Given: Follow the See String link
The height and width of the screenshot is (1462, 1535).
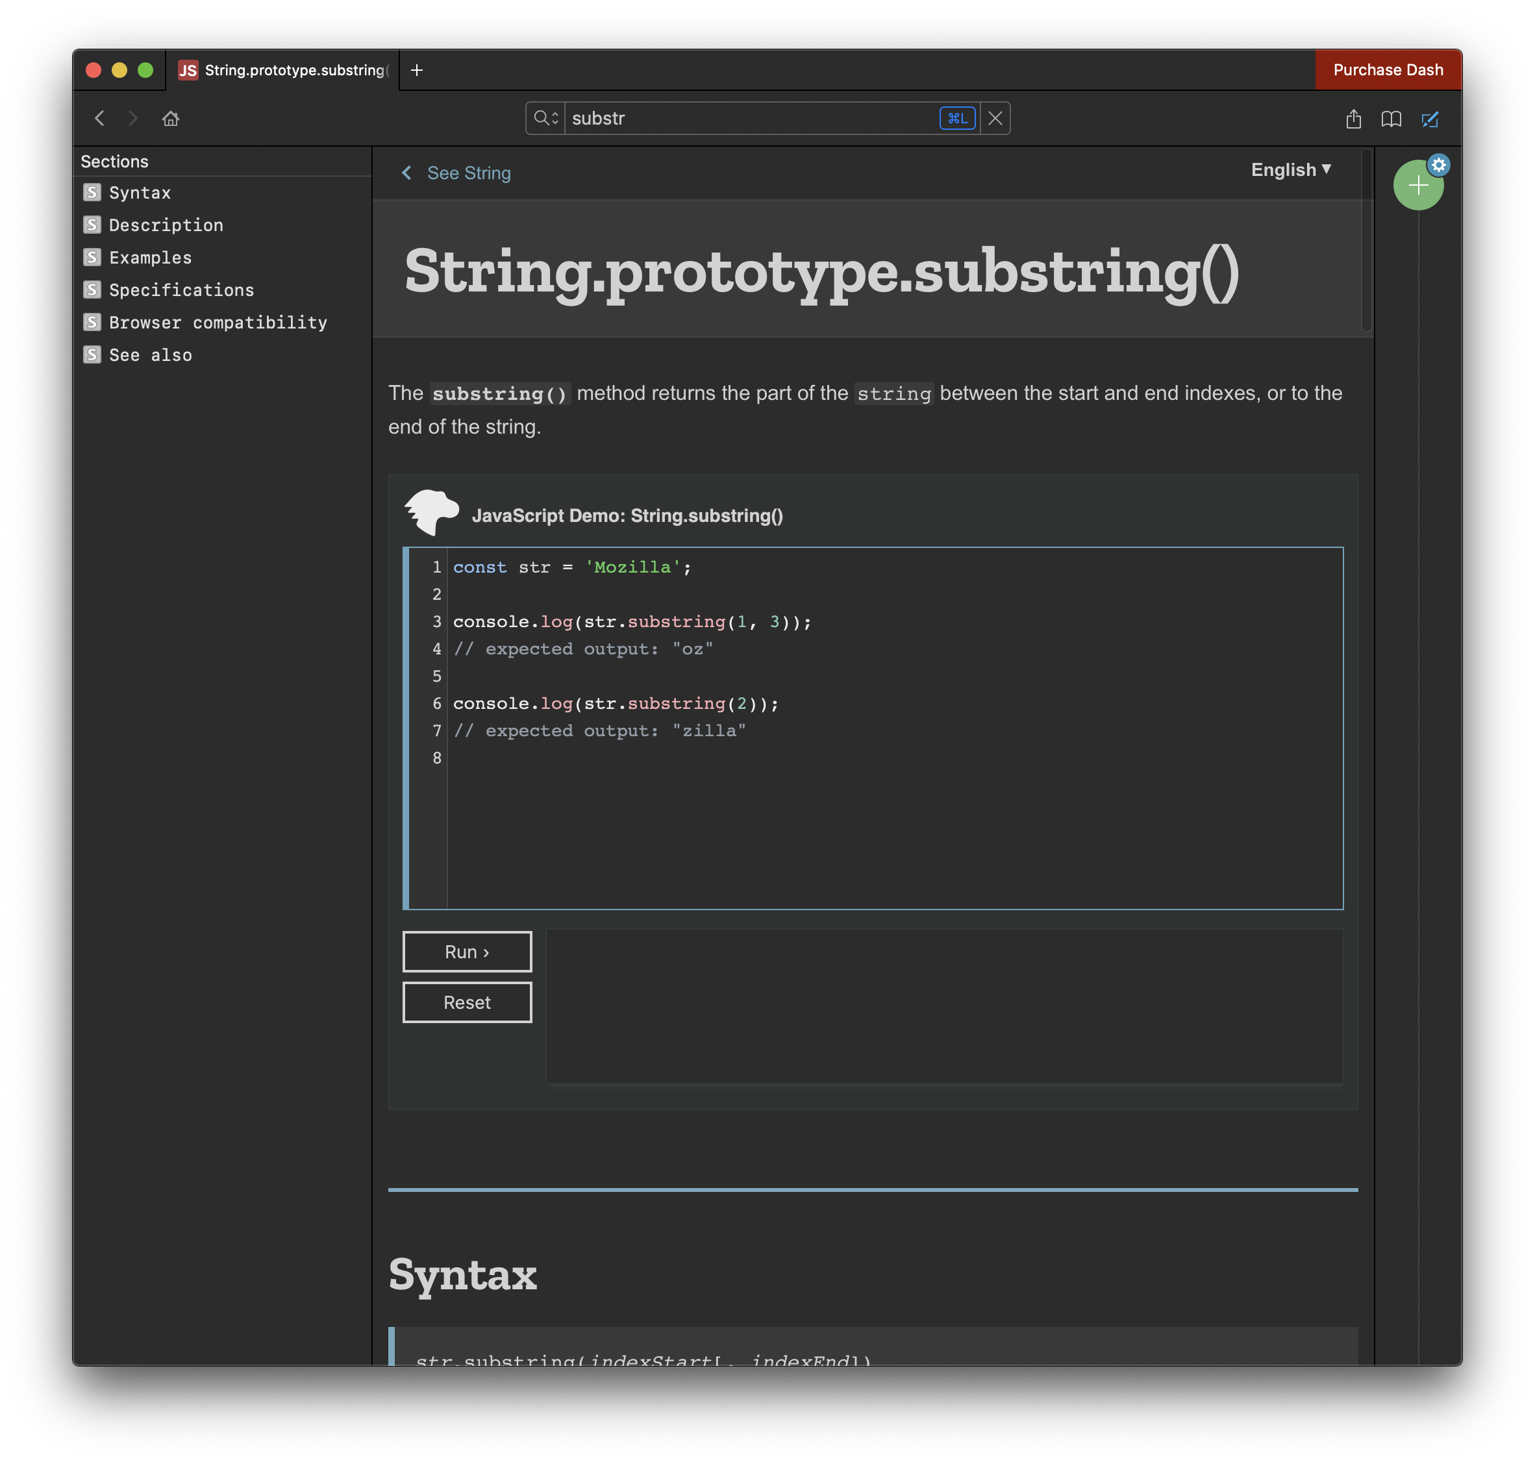Looking at the screenshot, I should click(468, 173).
